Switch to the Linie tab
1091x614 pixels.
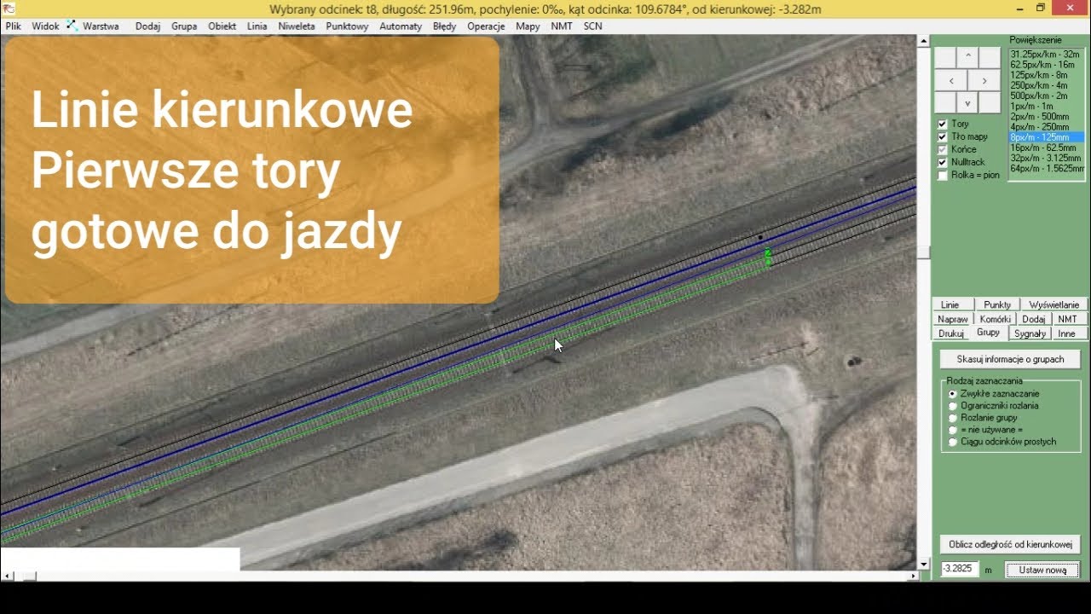click(x=950, y=304)
